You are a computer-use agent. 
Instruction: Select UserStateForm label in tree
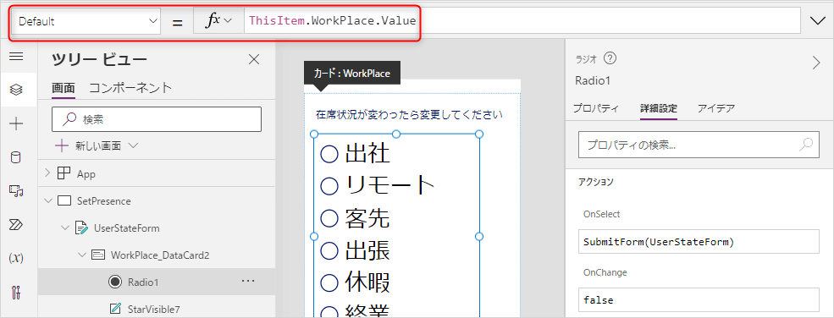[x=127, y=228]
